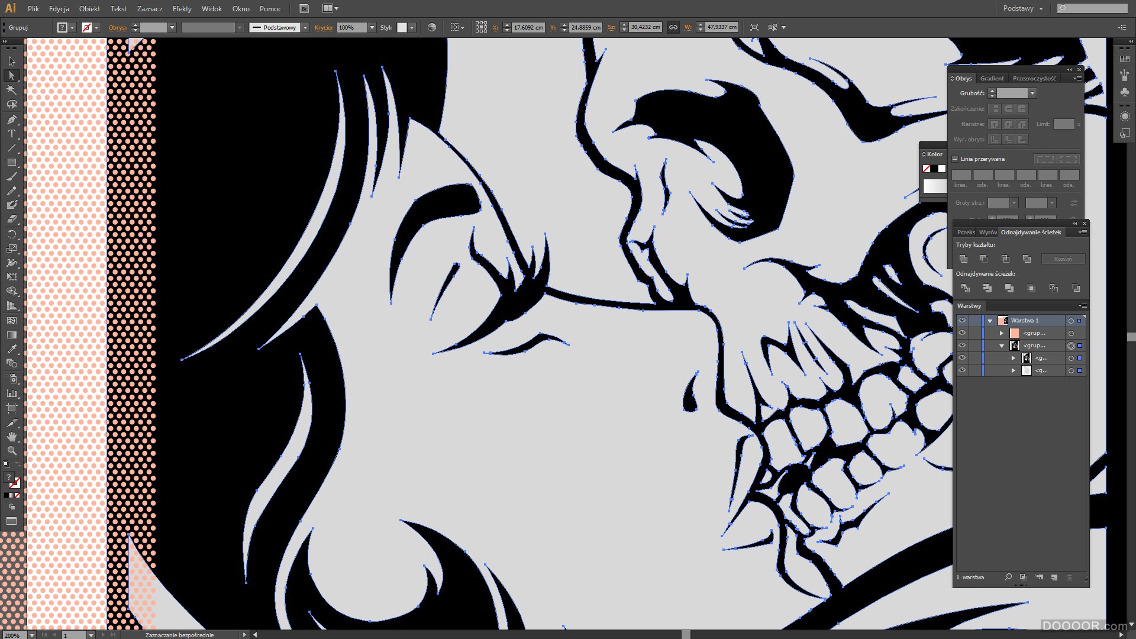Open the Krycie opacity dropdown
Image resolution: width=1136 pixels, height=639 pixels.
(372, 27)
